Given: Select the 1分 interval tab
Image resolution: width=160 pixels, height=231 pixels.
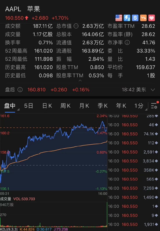Looking at the screenshot, I should pyautogui.click(x=139, y=106).
